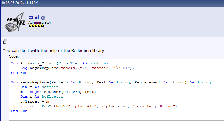The width and height of the screenshot is (224, 121).
Task: Click the document icon above the message
Action: [x=5, y=41]
